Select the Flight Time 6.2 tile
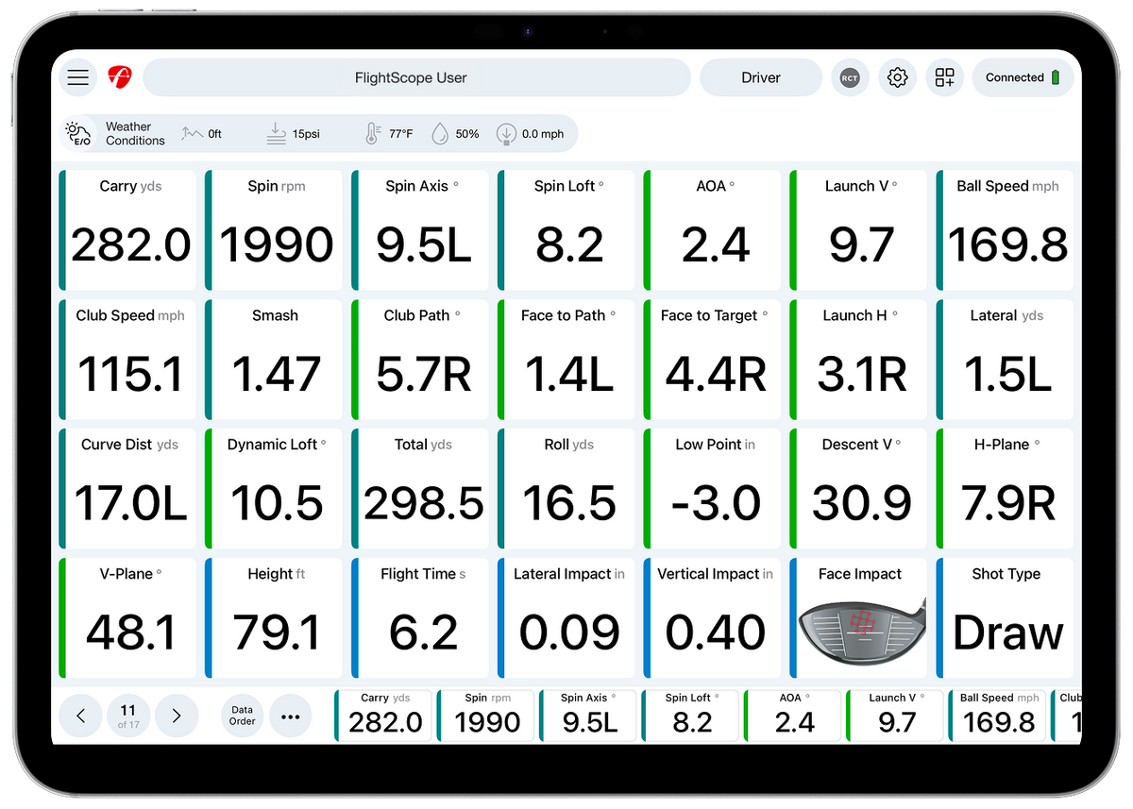1133x809 pixels. [x=420, y=618]
